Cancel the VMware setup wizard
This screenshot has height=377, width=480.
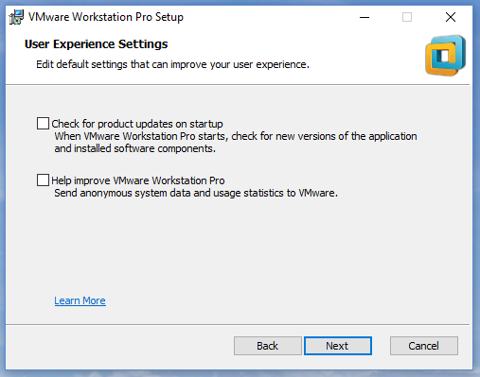424,346
